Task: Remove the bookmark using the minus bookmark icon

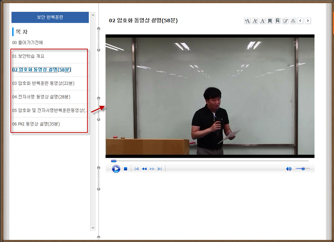Action: [x=278, y=21]
